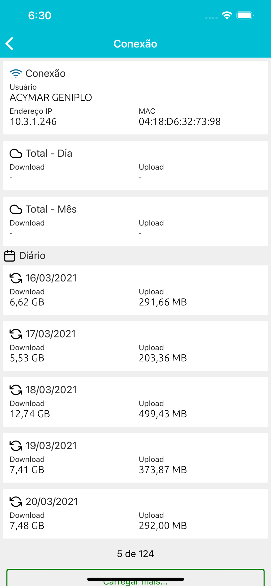The image size is (271, 586).
Task: Click the cloud icon for Total - Dia
Action: click(x=16, y=154)
